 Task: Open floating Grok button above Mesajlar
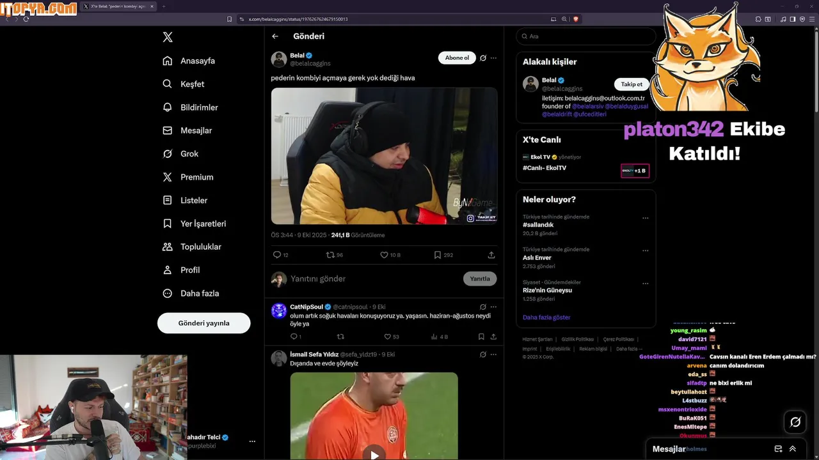point(795,422)
